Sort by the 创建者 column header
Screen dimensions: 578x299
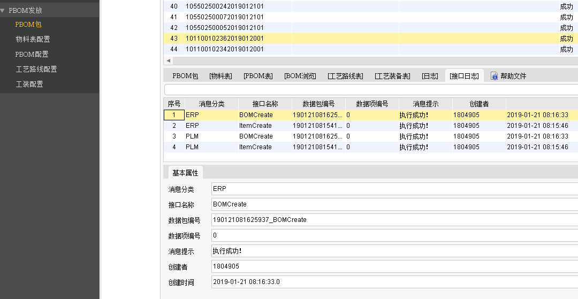pyautogui.click(x=479, y=104)
